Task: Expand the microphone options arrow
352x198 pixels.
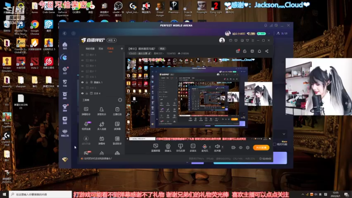Action: point(210,147)
